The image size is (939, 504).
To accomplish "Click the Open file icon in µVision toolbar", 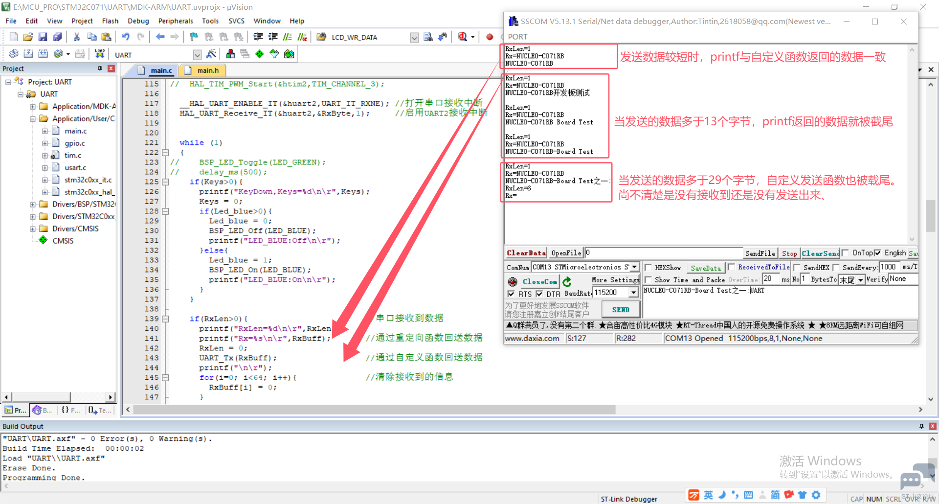I will tap(28, 37).
